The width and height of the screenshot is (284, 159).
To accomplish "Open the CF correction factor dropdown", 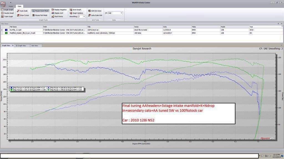I will pyautogui.click(x=121, y=13).
